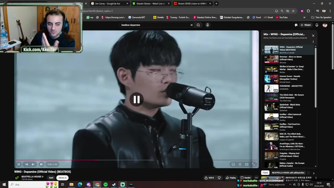
Task: Open YouTube account avatar menu
Action: click(x=325, y=25)
